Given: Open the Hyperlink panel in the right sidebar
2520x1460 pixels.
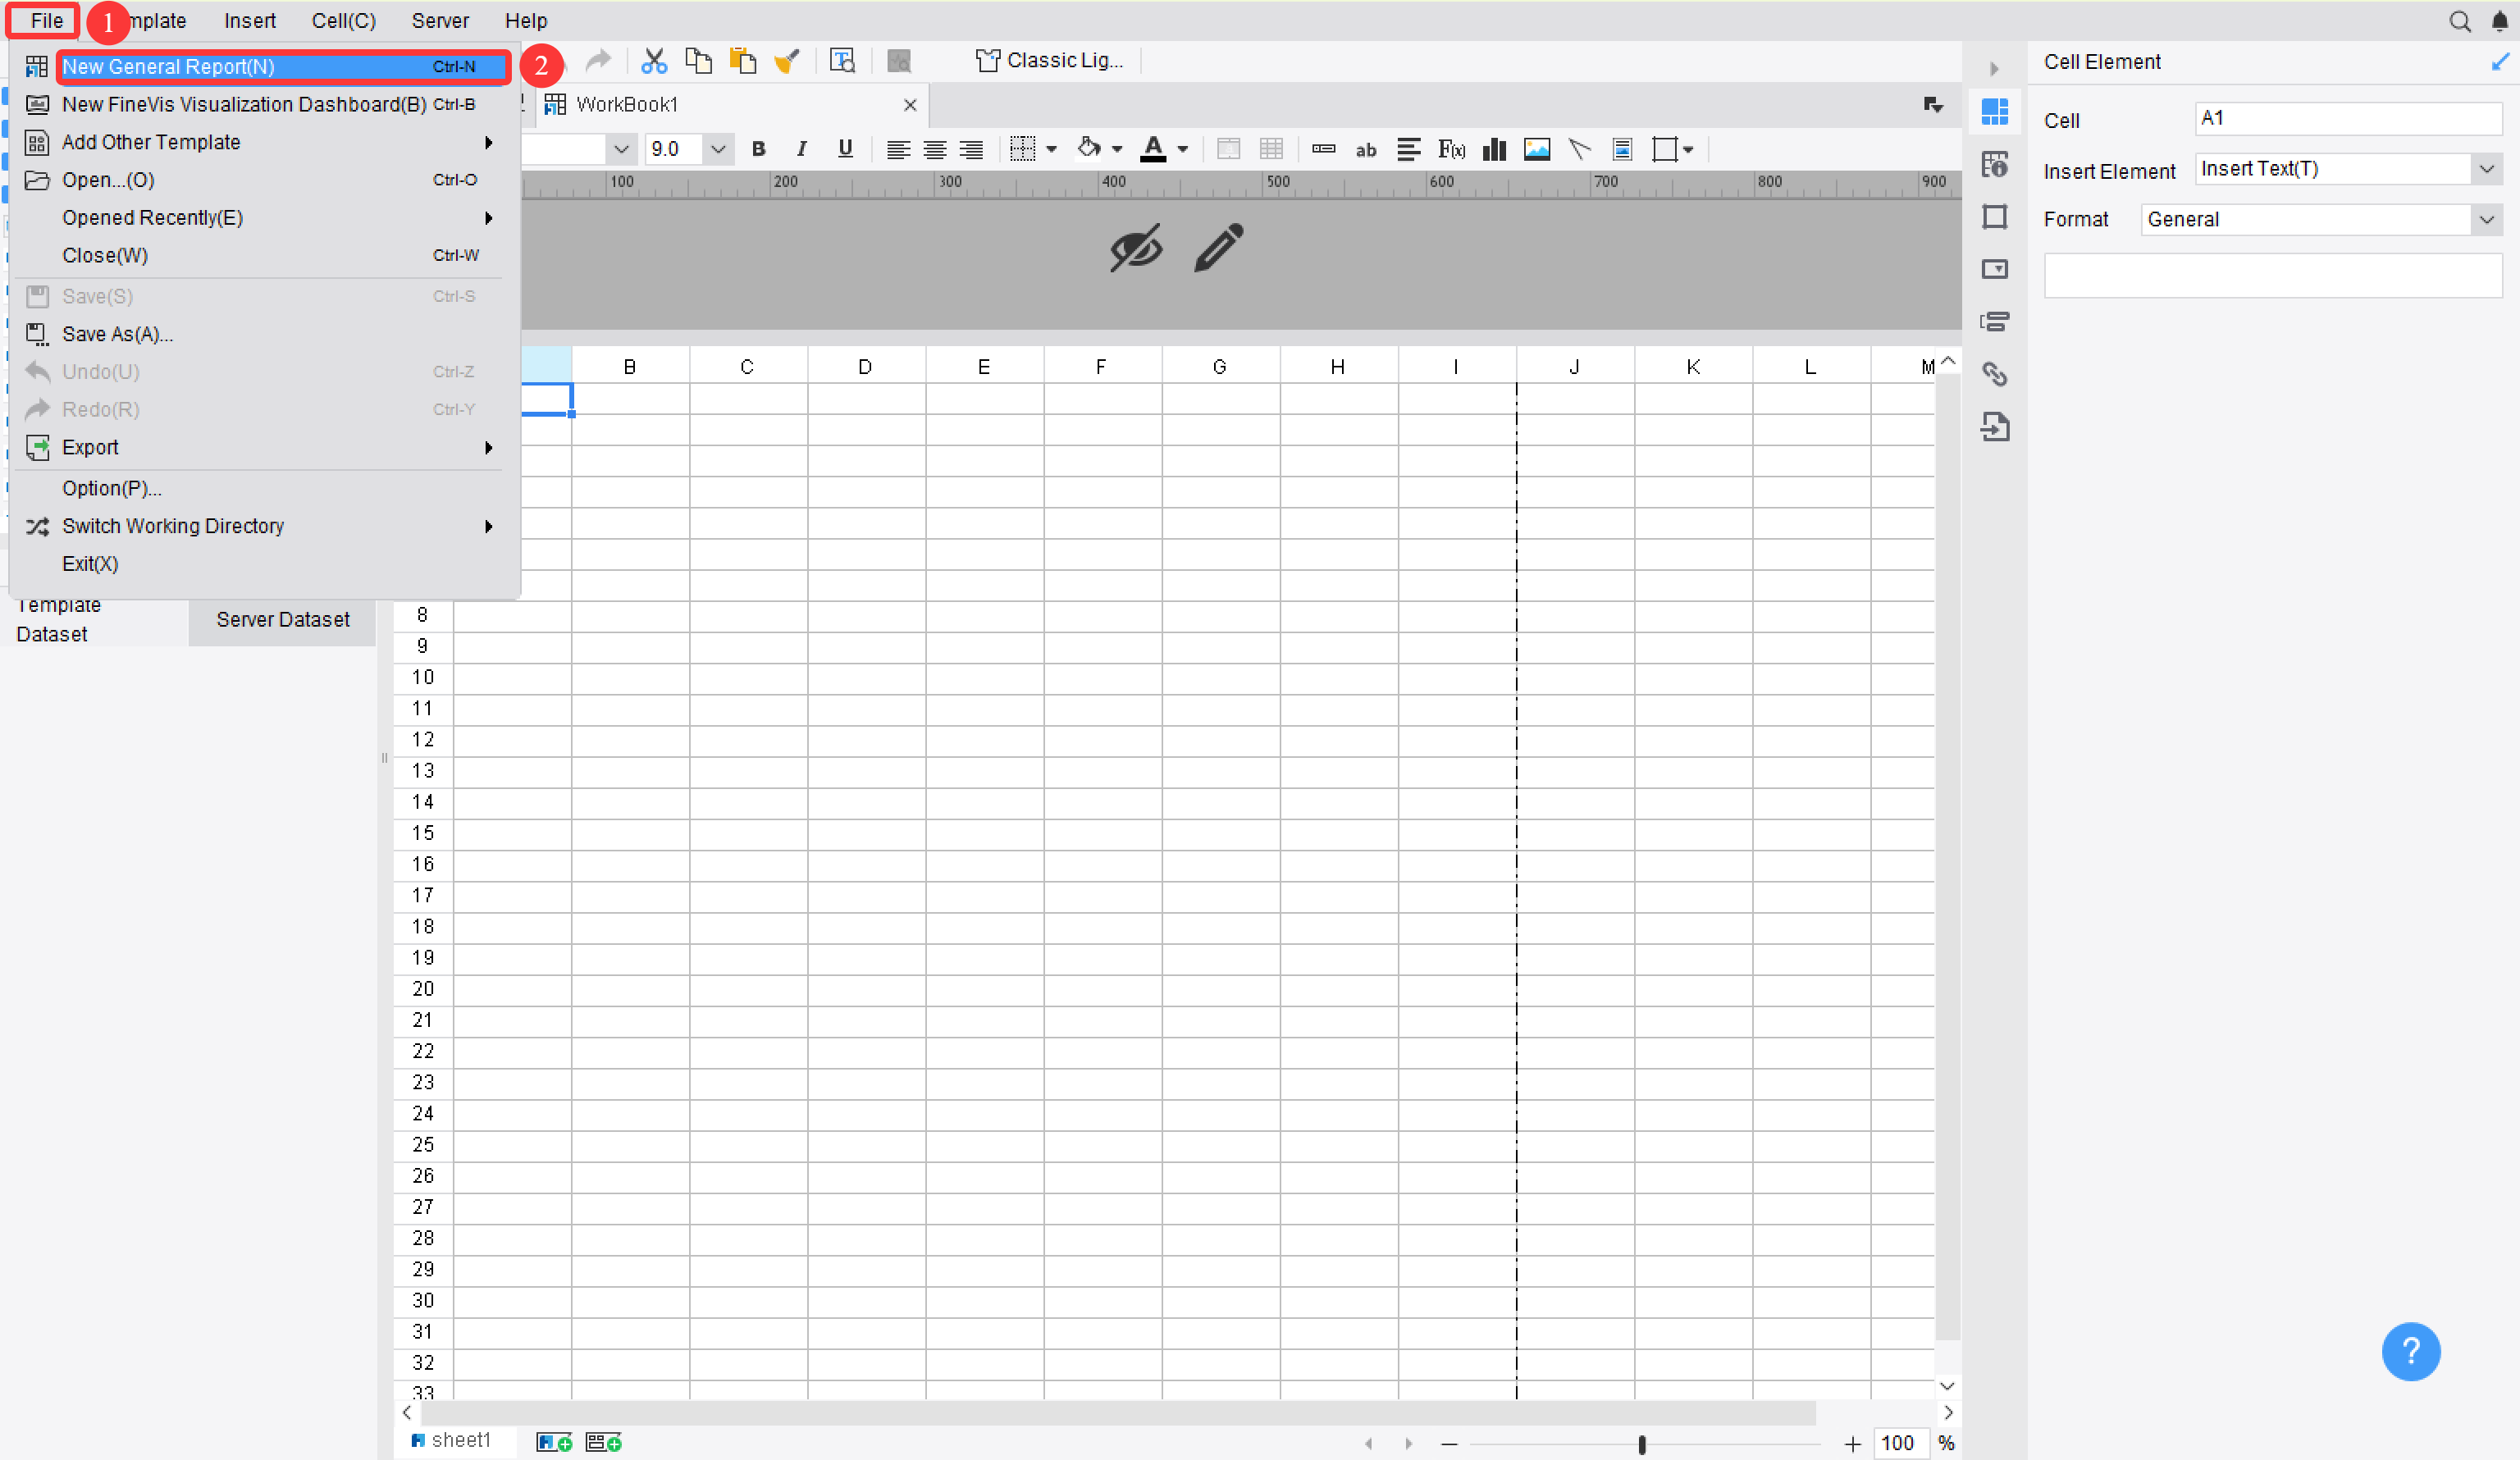Looking at the screenshot, I should click(1995, 374).
